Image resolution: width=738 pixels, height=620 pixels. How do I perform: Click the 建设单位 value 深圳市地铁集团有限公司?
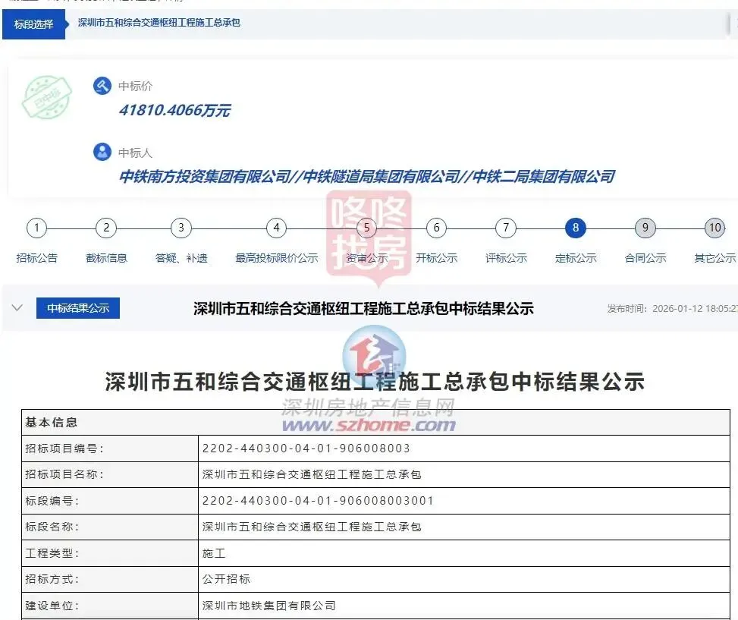[269, 606]
